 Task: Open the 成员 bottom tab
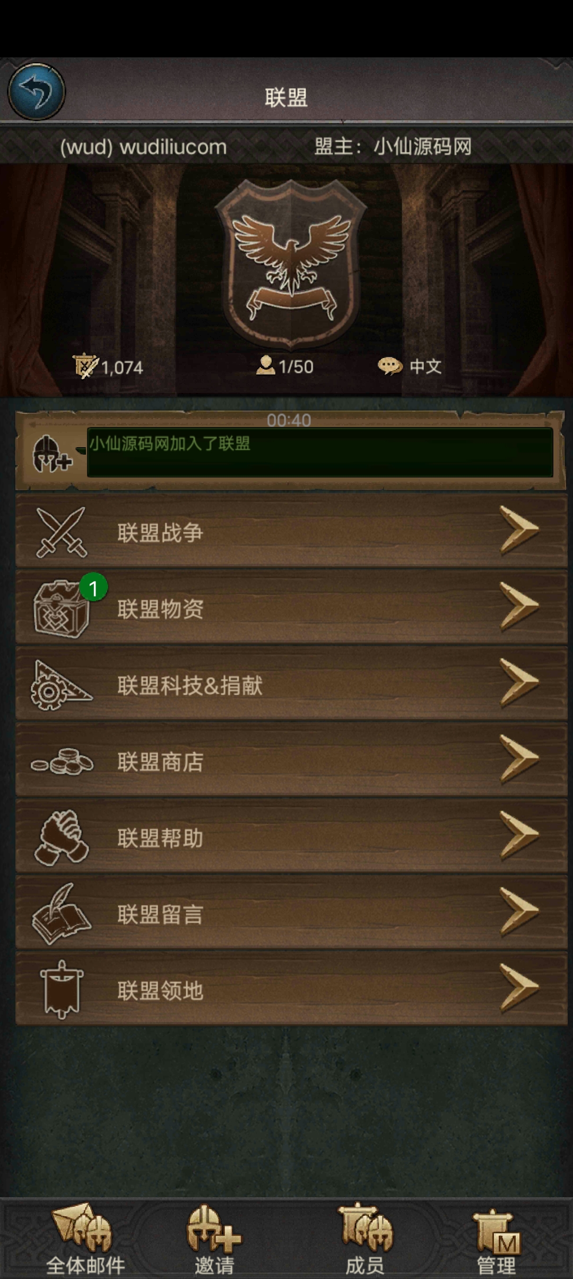pos(365,1239)
